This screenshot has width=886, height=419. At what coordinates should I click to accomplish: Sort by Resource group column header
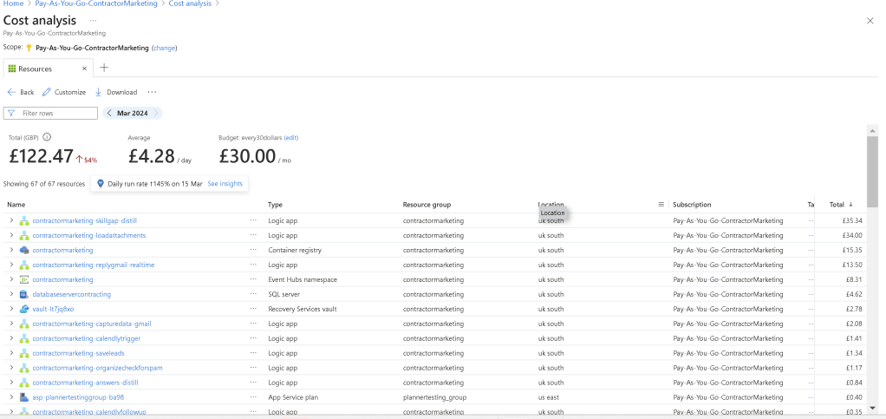(x=427, y=205)
